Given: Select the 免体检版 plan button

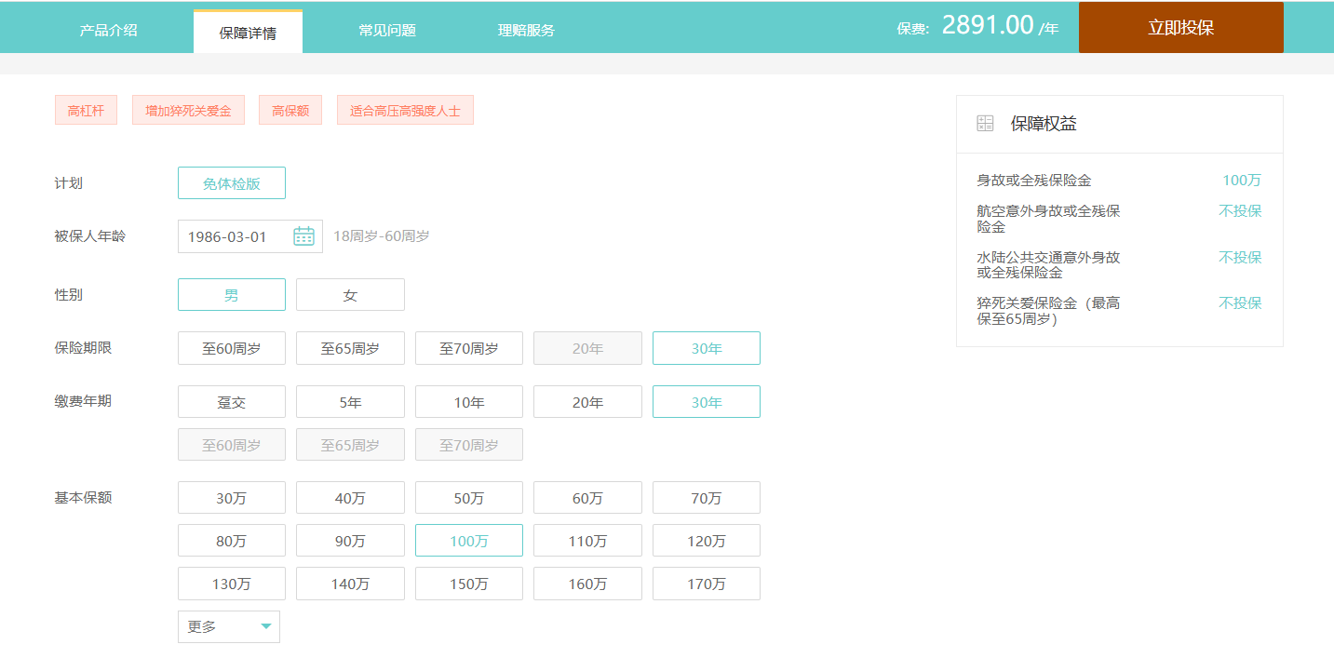Looking at the screenshot, I should (231, 183).
